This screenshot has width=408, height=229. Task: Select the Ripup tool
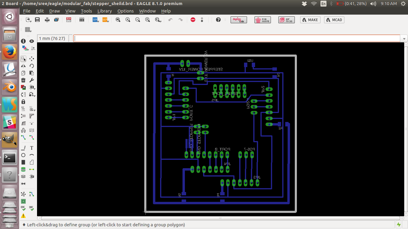click(32, 137)
